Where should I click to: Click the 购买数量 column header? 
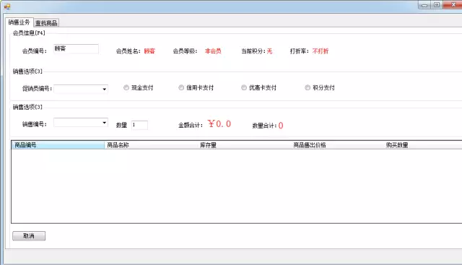[423, 145]
